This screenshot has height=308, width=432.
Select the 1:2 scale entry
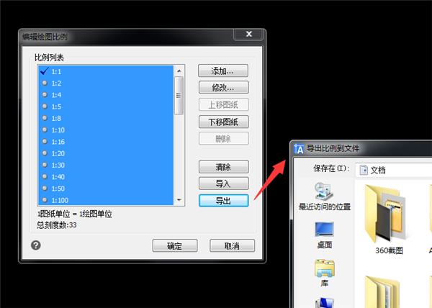(x=56, y=83)
